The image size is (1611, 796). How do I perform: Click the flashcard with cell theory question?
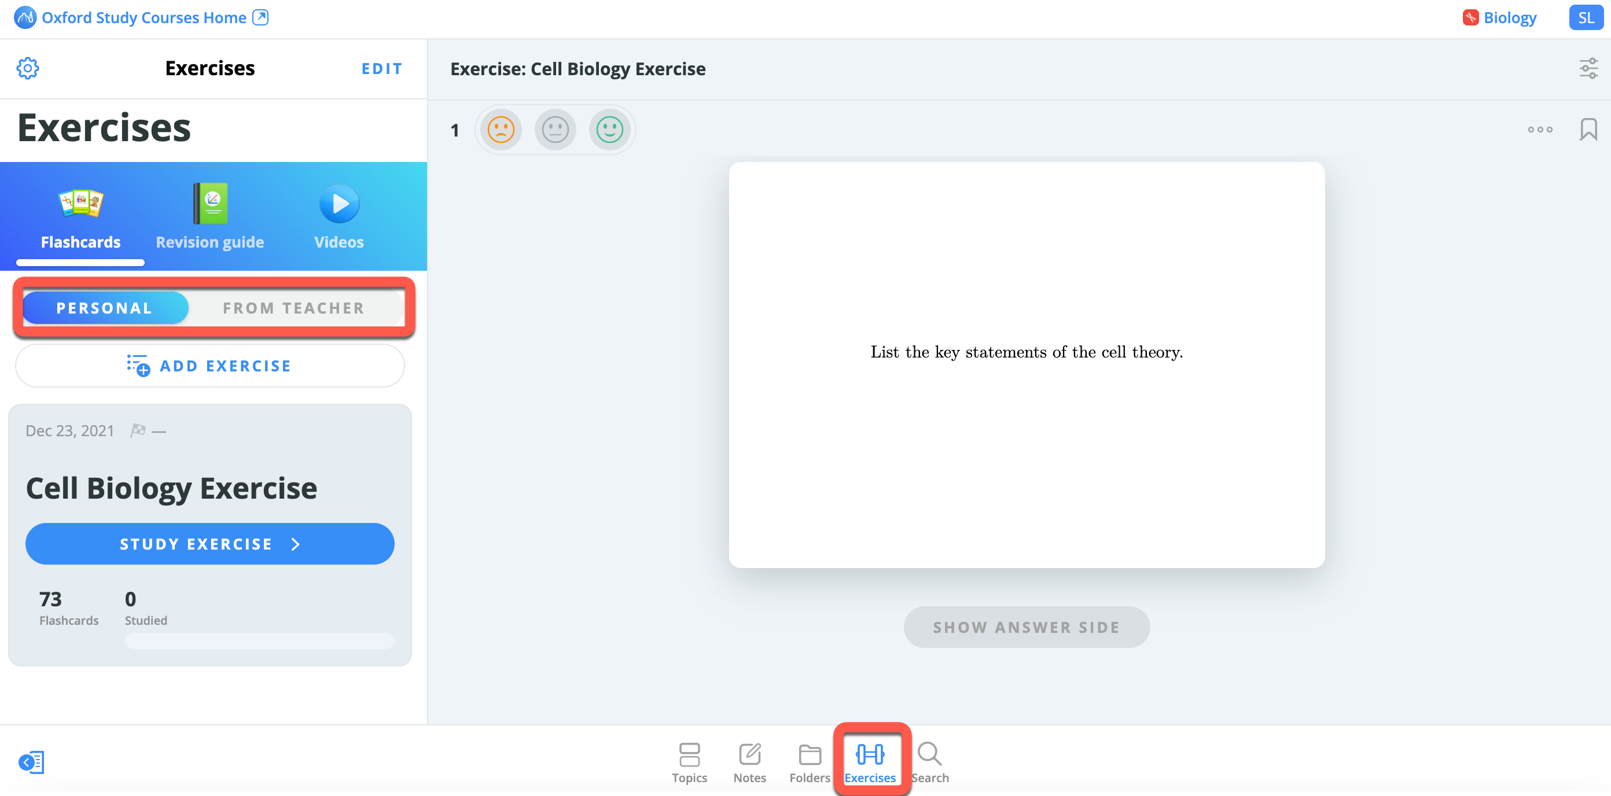point(1027,365)
